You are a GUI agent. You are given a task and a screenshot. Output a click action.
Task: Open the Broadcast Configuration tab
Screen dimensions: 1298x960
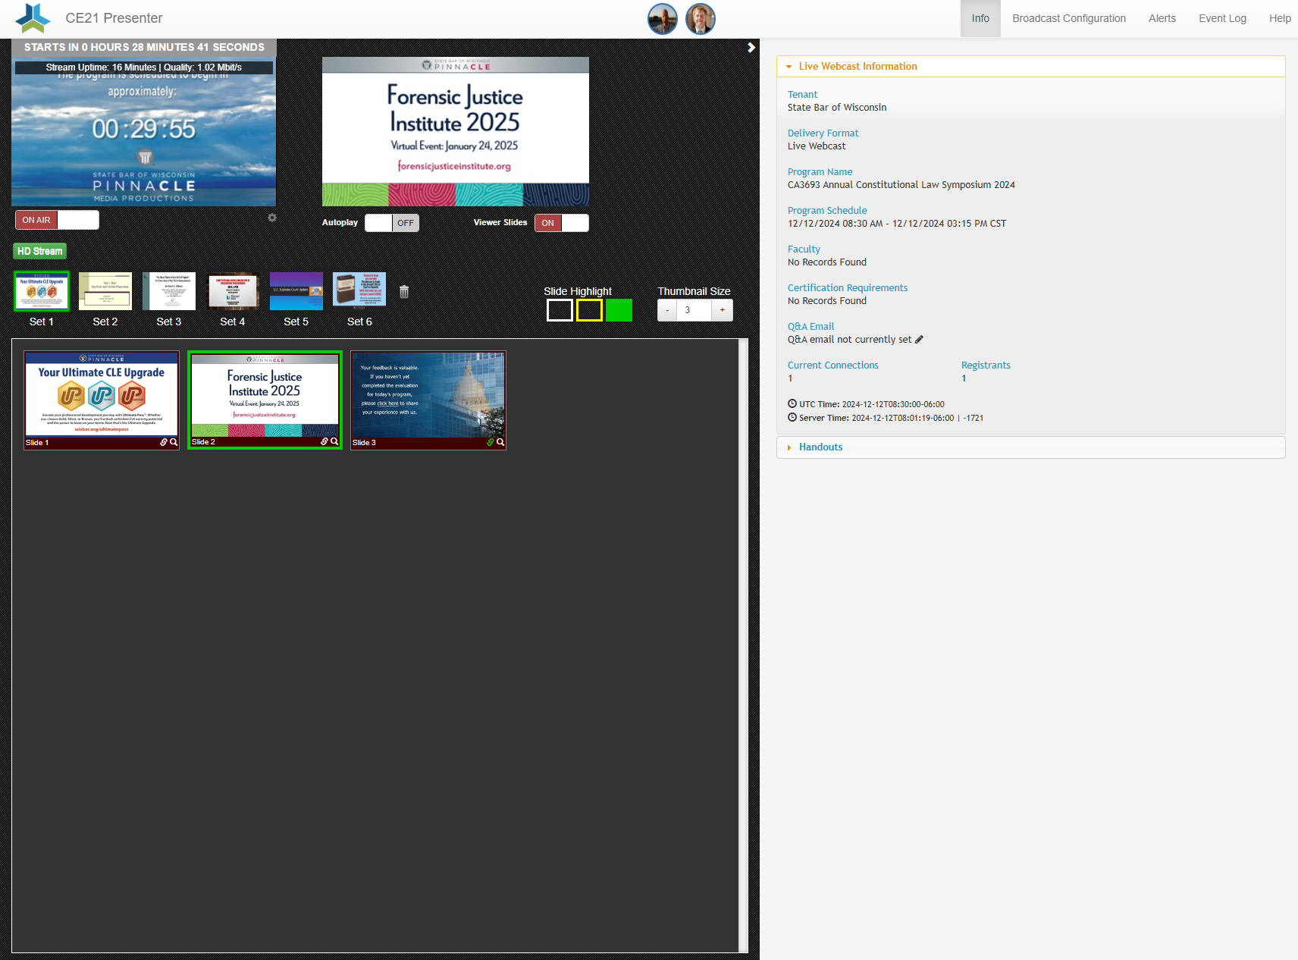tap(1069, 18)
